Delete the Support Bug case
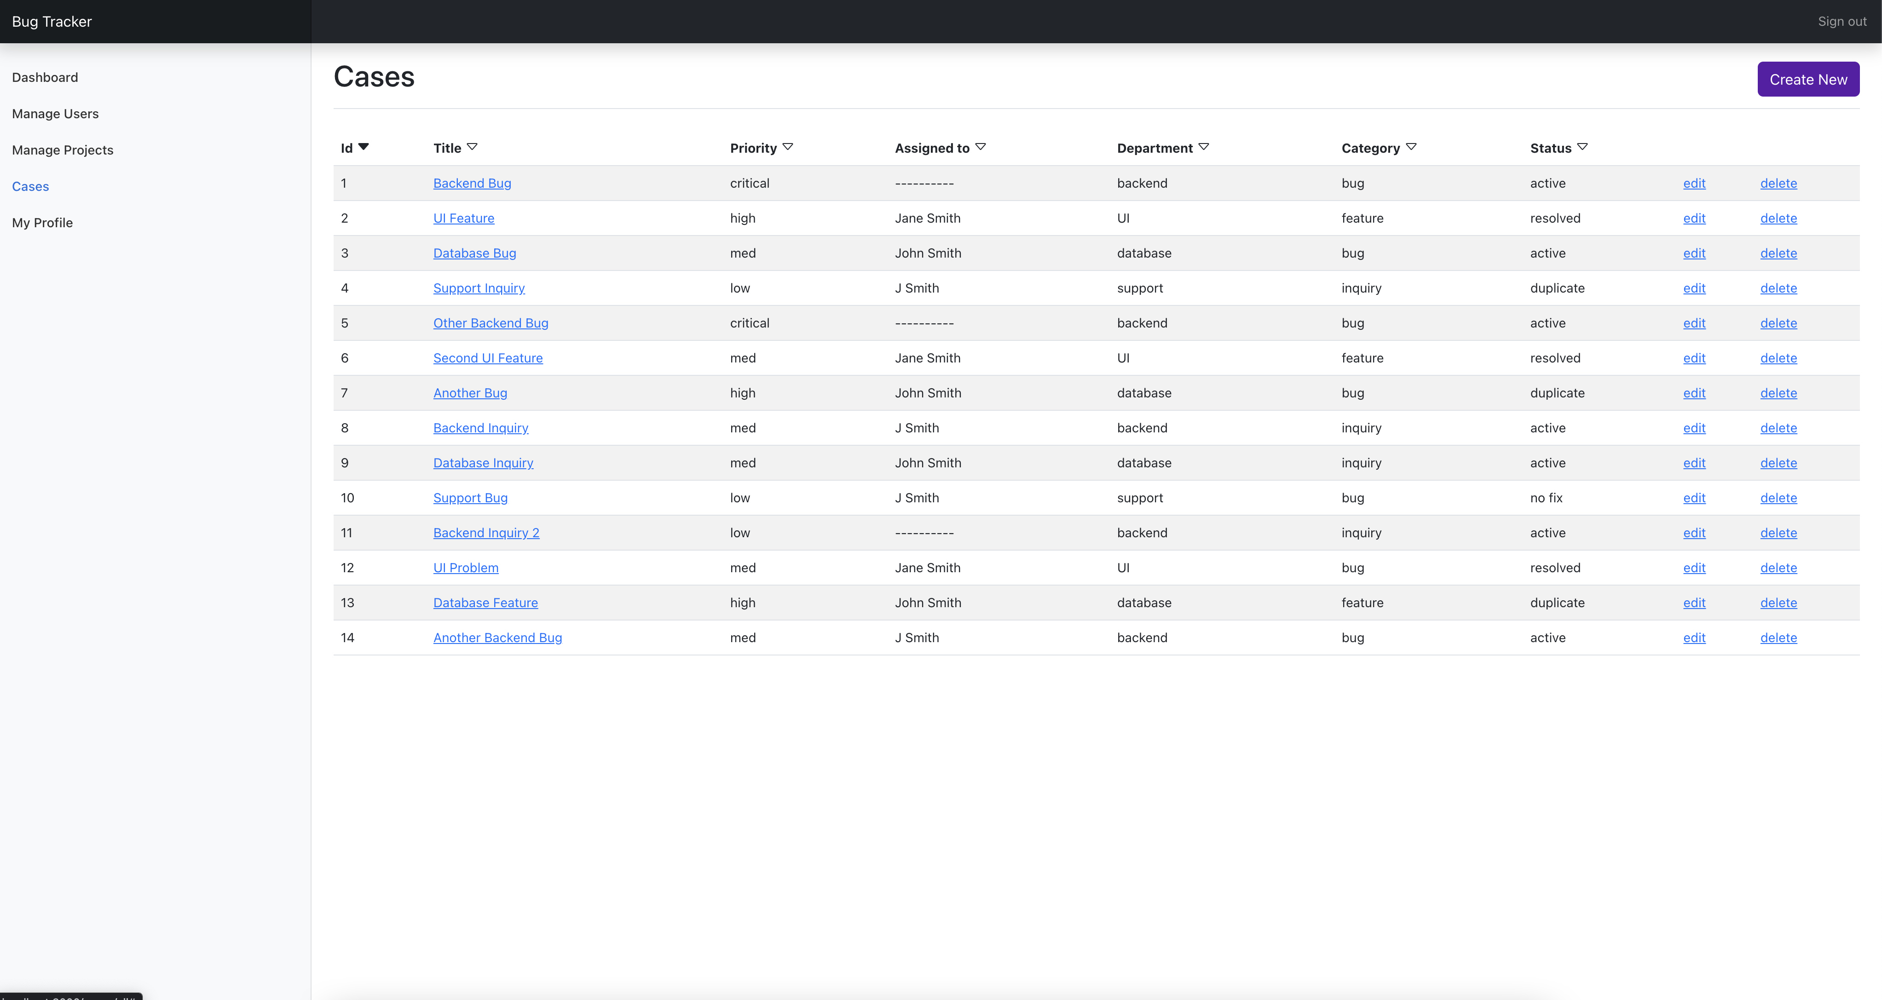This screenshot has width=1882, height=1000. pyautogui.click(x=1779, y=497)
